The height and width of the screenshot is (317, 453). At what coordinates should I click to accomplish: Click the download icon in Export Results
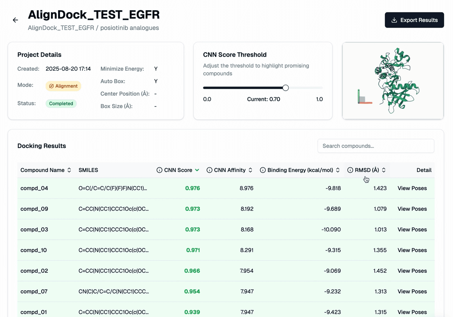tap(394, 20)
